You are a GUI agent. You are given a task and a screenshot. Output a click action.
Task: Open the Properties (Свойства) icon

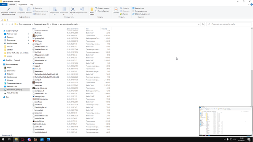click(x=116, y=9)
